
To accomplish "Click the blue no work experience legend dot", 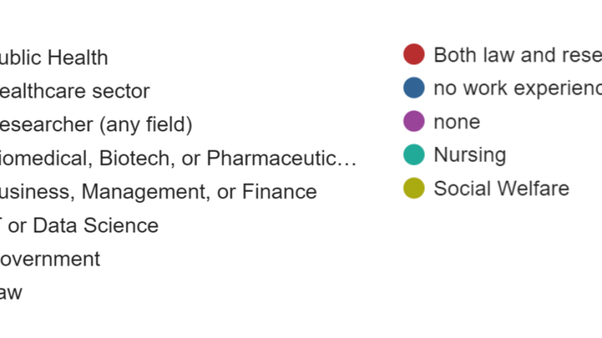I will (x=414, y=88).
